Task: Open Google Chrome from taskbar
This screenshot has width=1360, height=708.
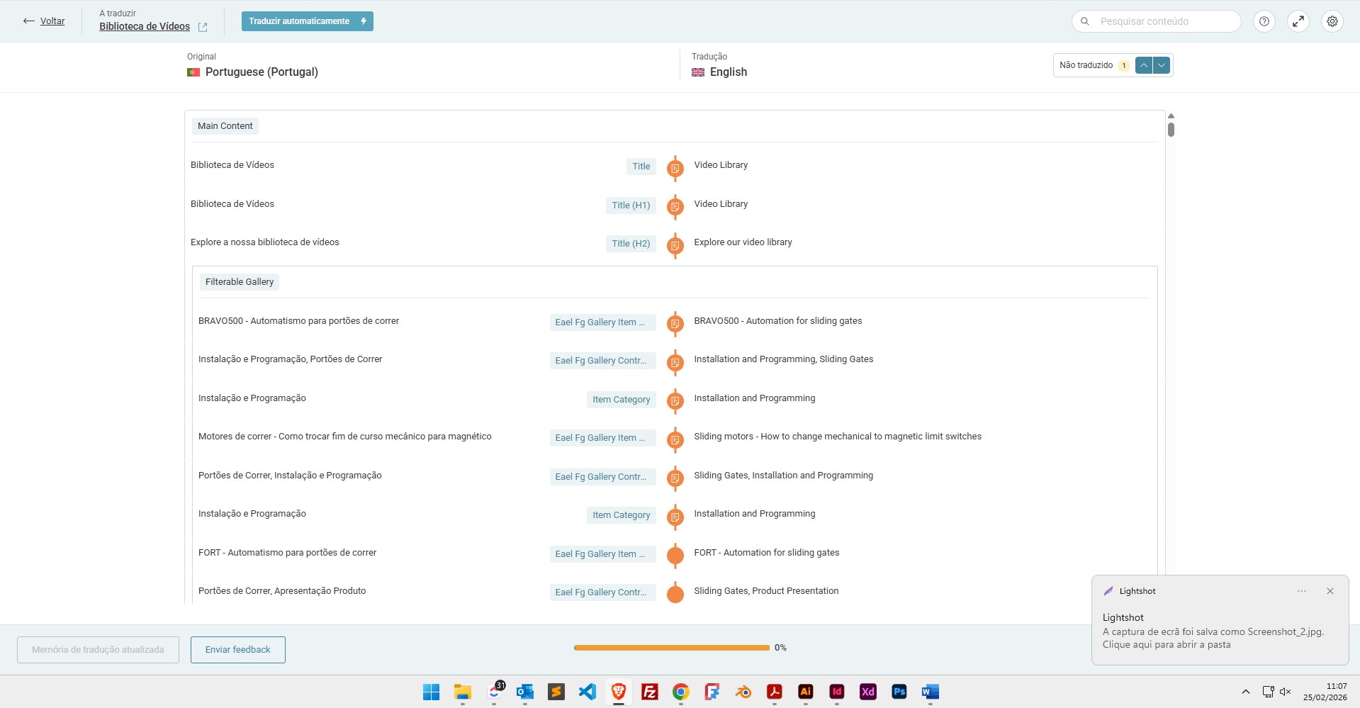Action: click(681, 692)
